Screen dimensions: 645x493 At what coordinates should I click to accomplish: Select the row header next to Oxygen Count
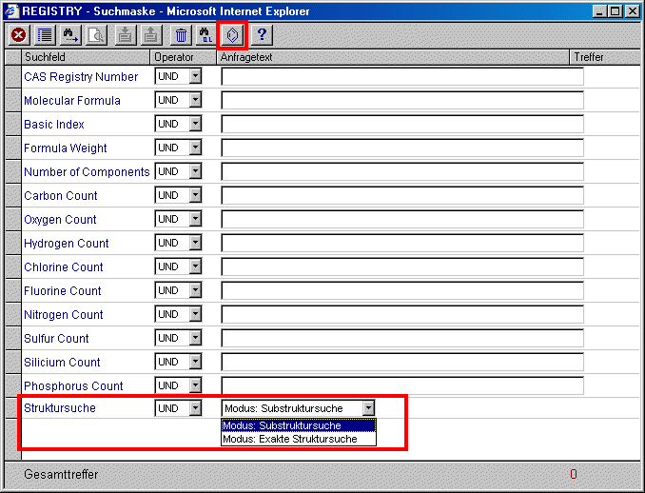12,219
